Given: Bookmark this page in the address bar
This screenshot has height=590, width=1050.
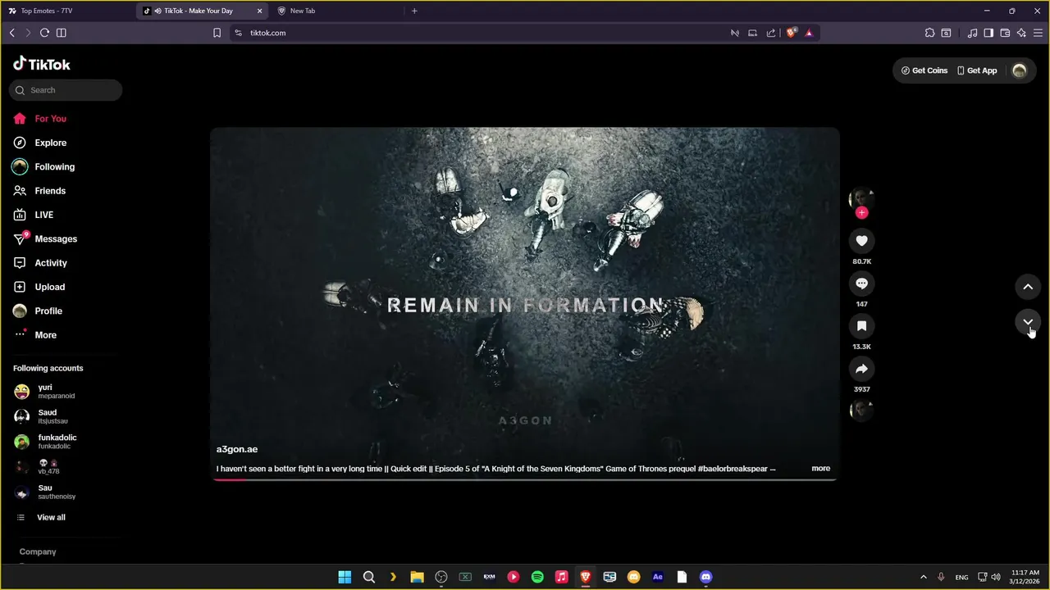Looking at the screenshot, I should pos(217,33).
